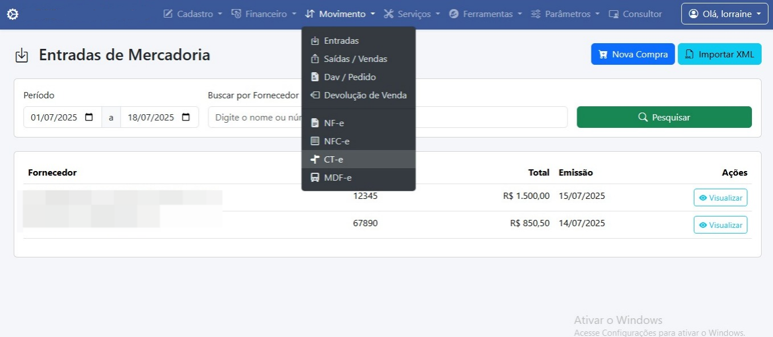Select Devolução de Venda menu item
Image resolution: width=773 pixels, height=337 pixels.
pos(365,95)
